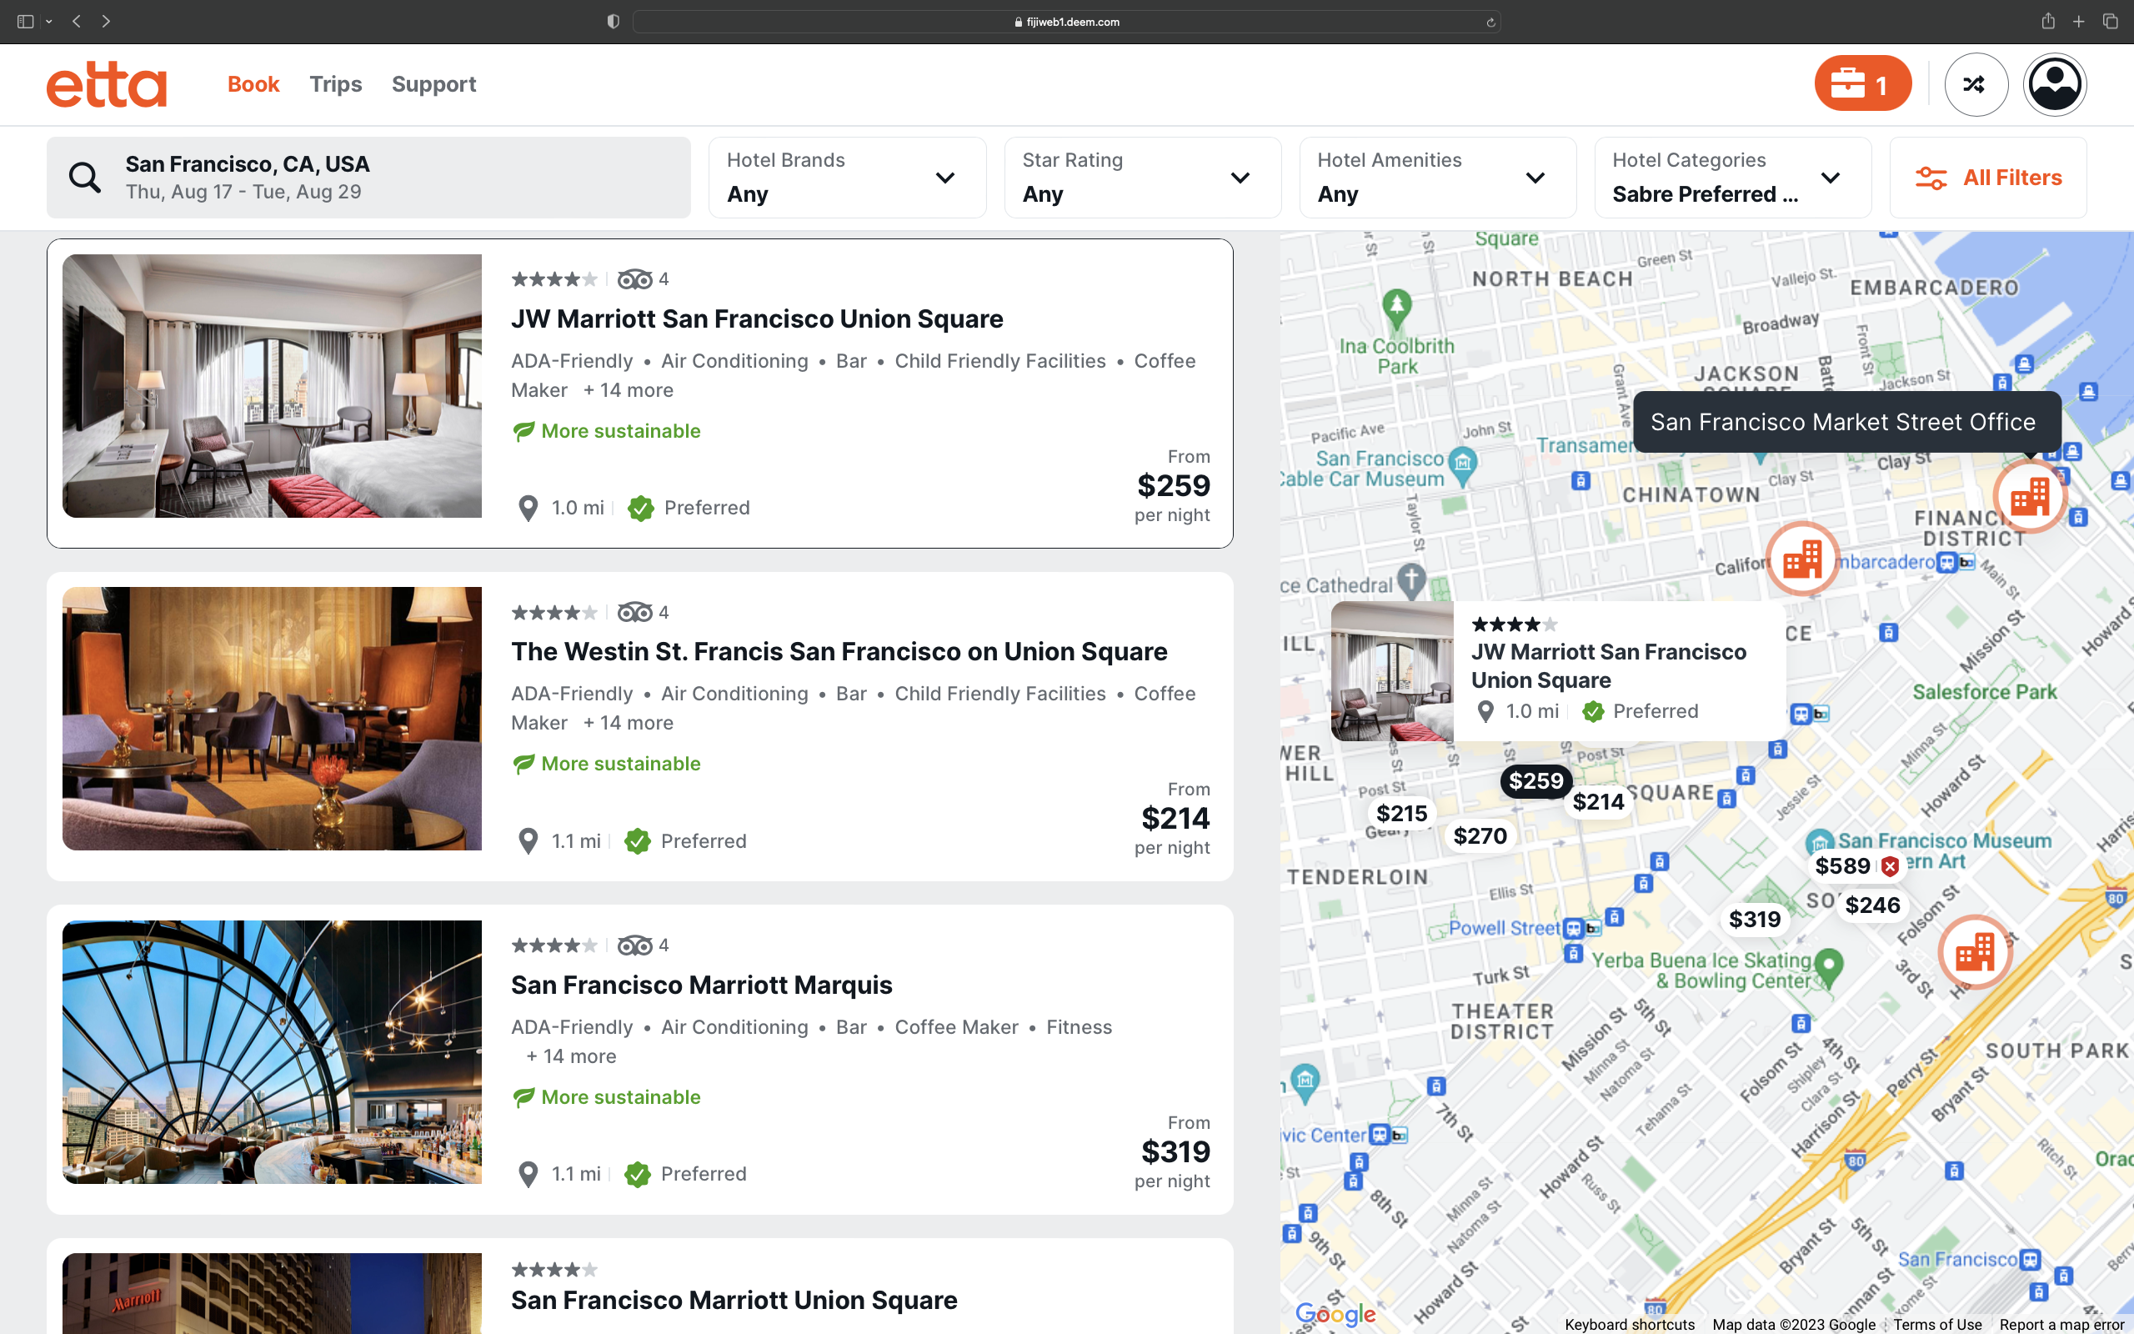Show +14 more amenities for Westin St. Francis

click(x=629, y=723)
